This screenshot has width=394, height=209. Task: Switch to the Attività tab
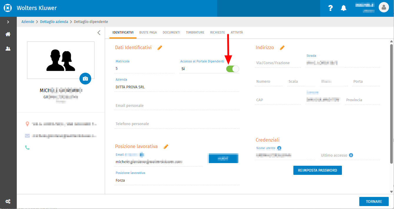click(237, 32)
